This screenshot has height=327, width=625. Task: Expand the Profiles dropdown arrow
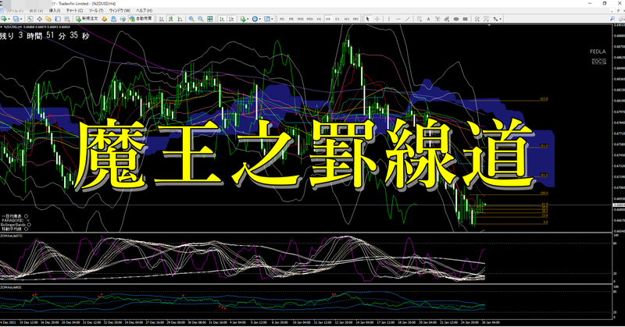point(21,19)
